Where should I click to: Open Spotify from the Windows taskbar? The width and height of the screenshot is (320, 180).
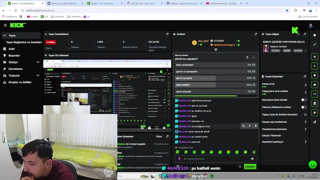pyautogui.click(x=212, y=176)
